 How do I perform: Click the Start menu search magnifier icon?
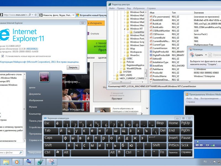point(21,152)
